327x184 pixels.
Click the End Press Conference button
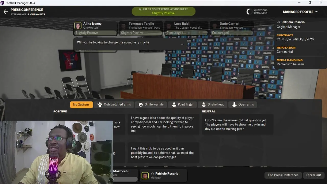click(x=283, y=175)
